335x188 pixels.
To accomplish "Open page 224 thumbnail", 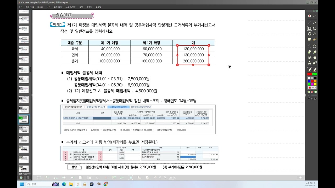I will pyautogui.click(x=24, y=19).
